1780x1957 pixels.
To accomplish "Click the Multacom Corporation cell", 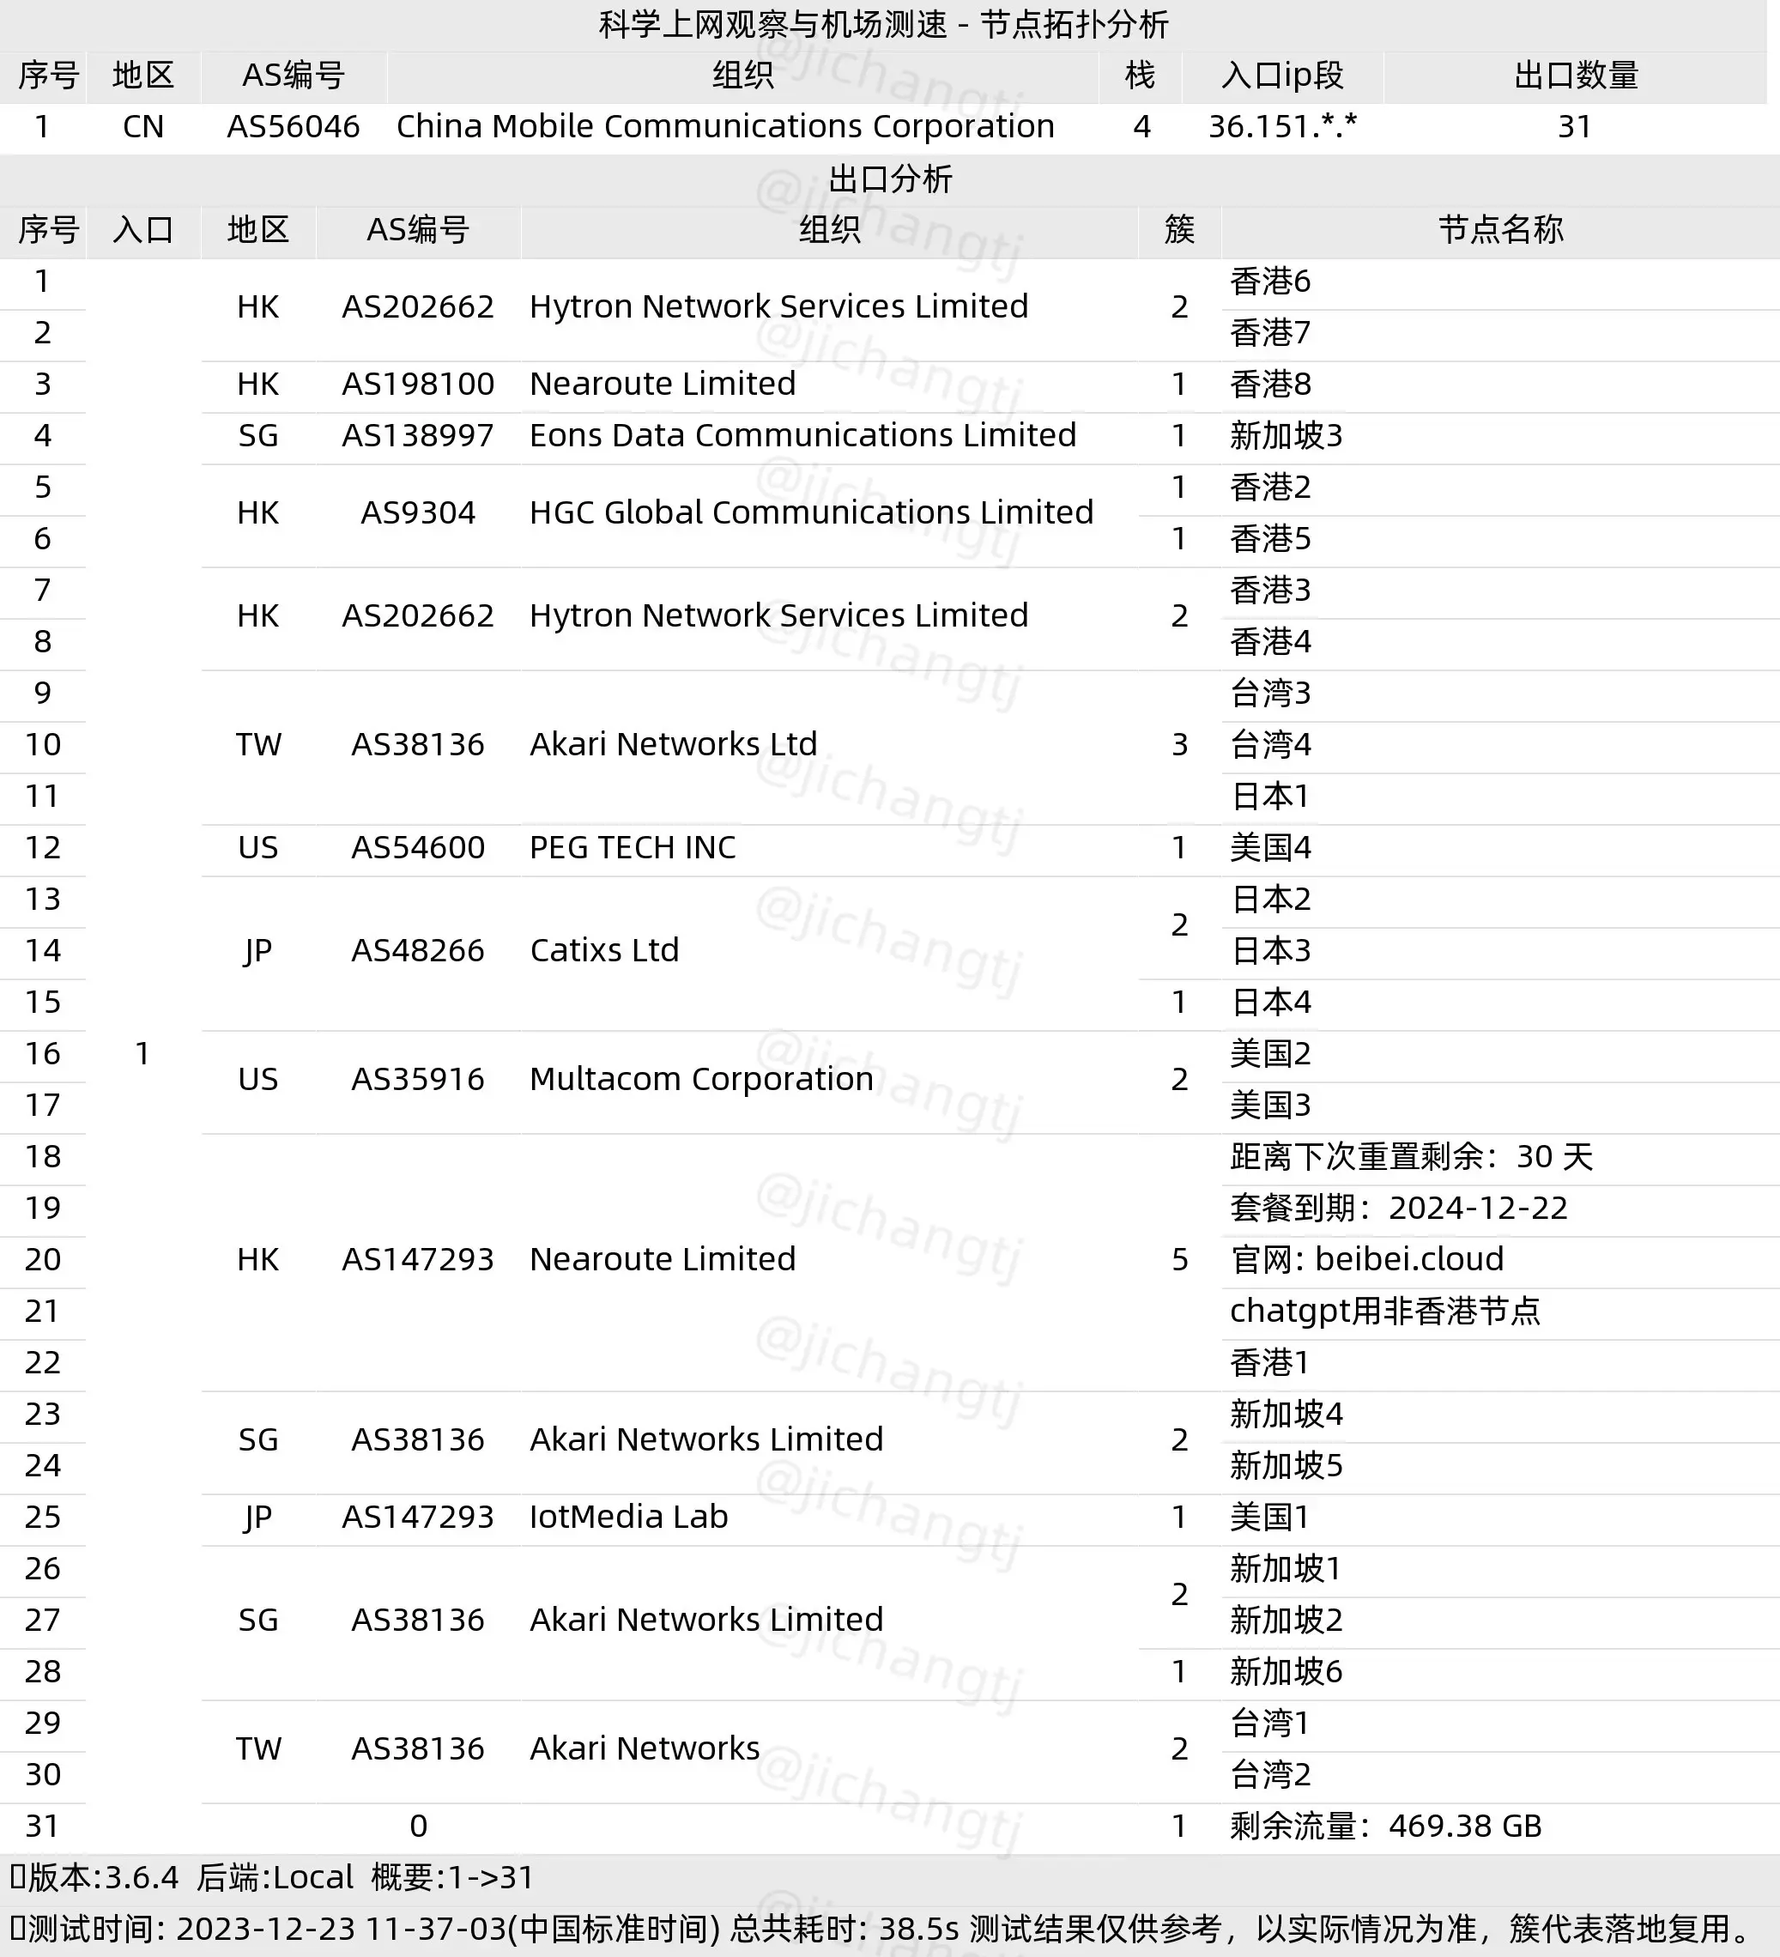I will [x=702, y=1080].
